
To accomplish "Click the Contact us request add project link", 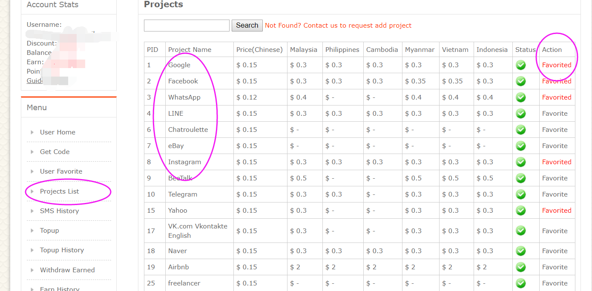I will tap(338, 26).
